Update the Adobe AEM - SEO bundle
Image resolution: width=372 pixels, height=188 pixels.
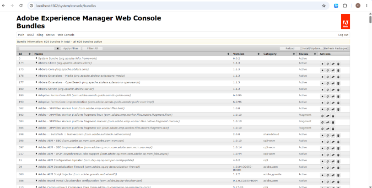point(333,142)
